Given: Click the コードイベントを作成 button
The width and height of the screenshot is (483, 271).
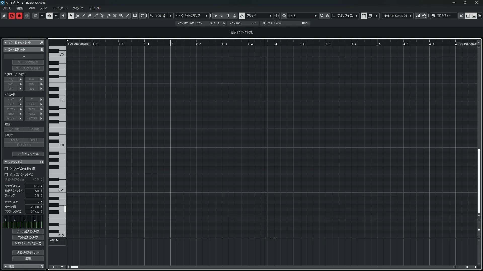Looking at the screenshot, I should point(28,154).
